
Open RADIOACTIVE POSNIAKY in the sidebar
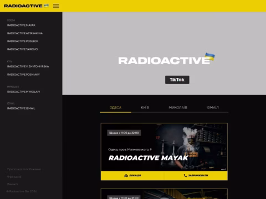(23, 75)
